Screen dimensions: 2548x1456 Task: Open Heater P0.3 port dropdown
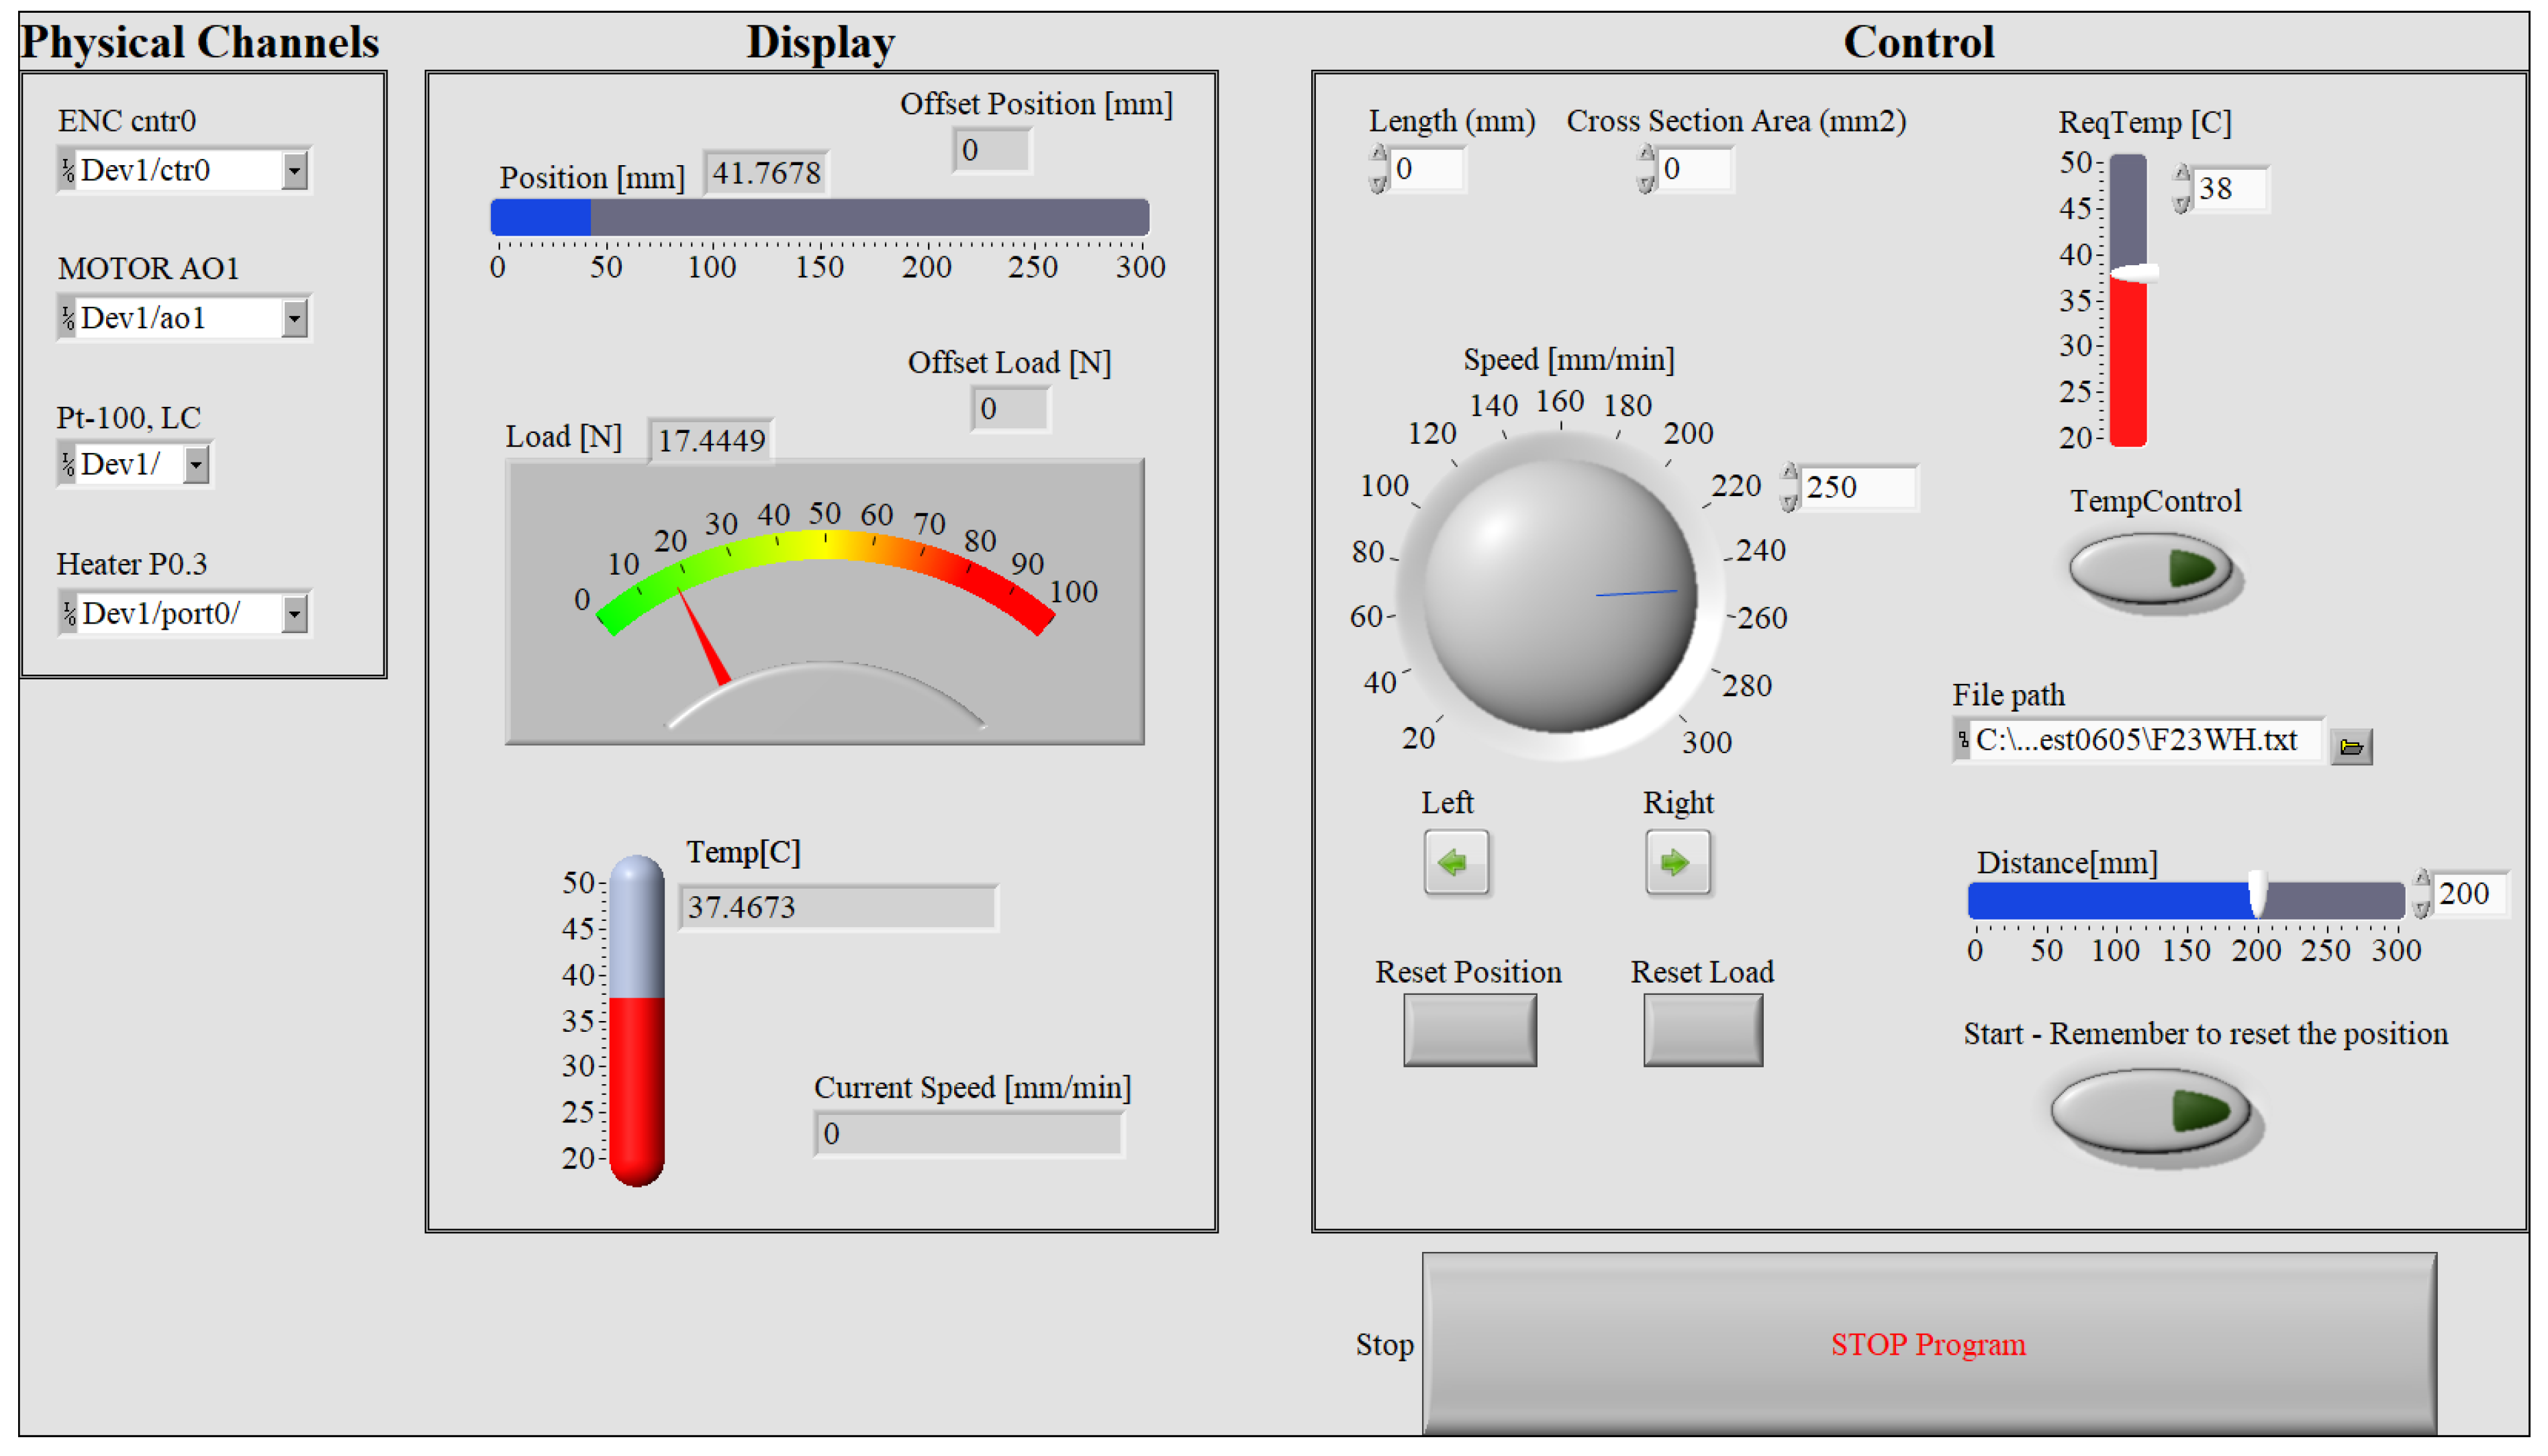click(x=294, y=613)
